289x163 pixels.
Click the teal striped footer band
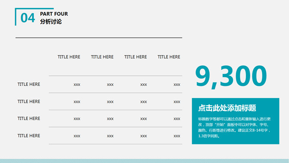(144, 161)
